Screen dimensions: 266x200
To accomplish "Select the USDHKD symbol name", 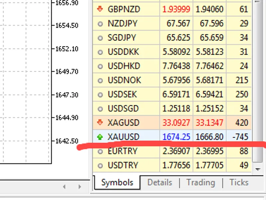I will tap(124, 66).
